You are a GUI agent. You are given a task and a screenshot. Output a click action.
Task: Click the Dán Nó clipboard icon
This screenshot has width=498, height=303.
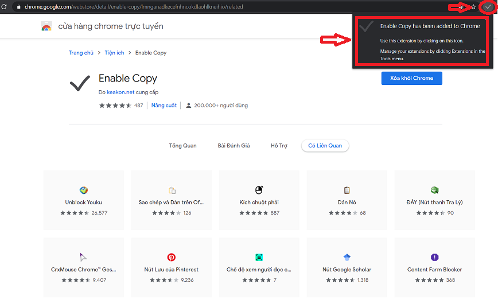tap(347, 191)
